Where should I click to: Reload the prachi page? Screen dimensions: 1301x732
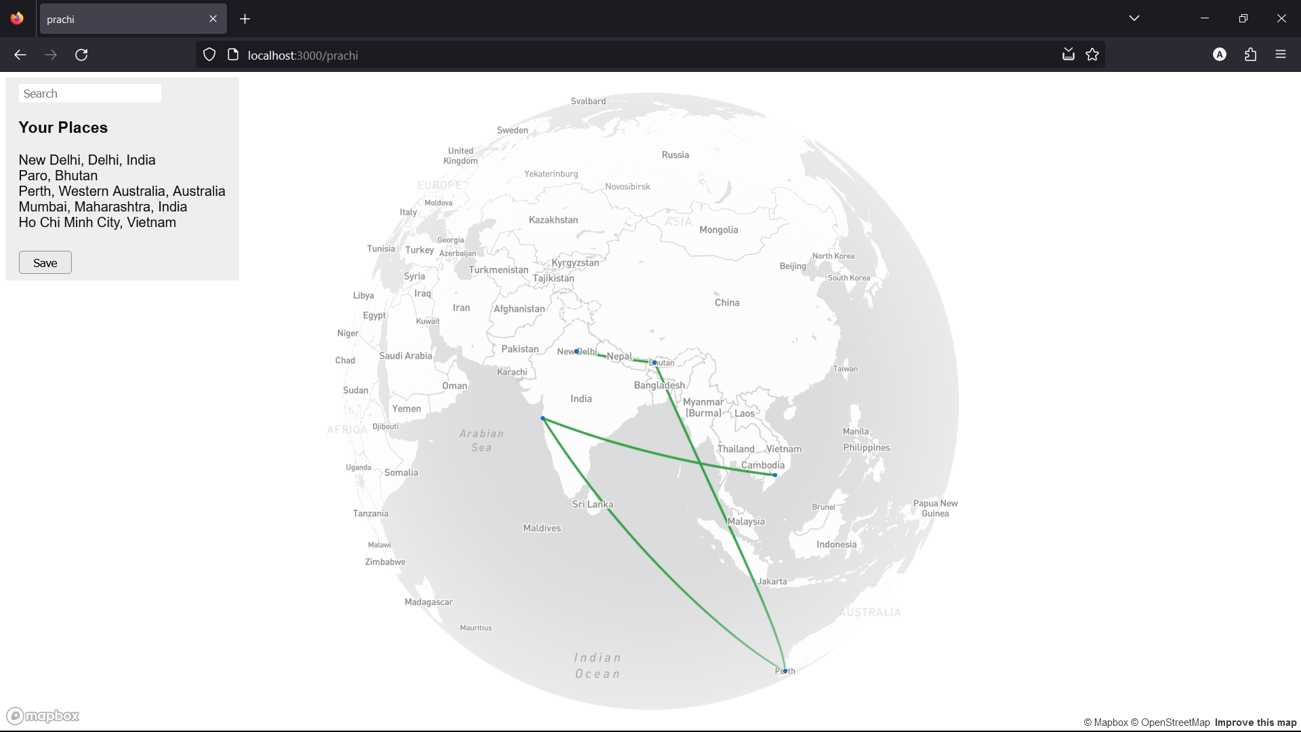(81, 54)
